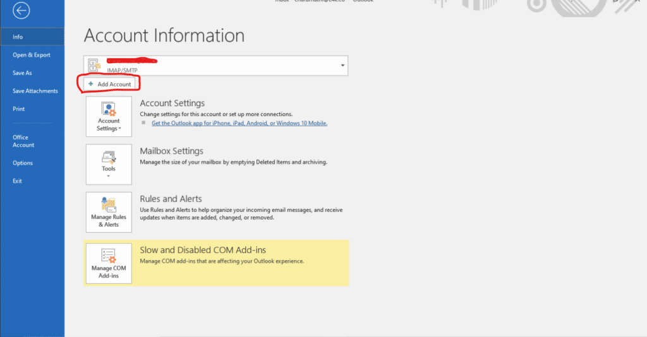Follow the Get the Outlook app link
This screenshot has height=337, width=647.
tap(239, 123)
